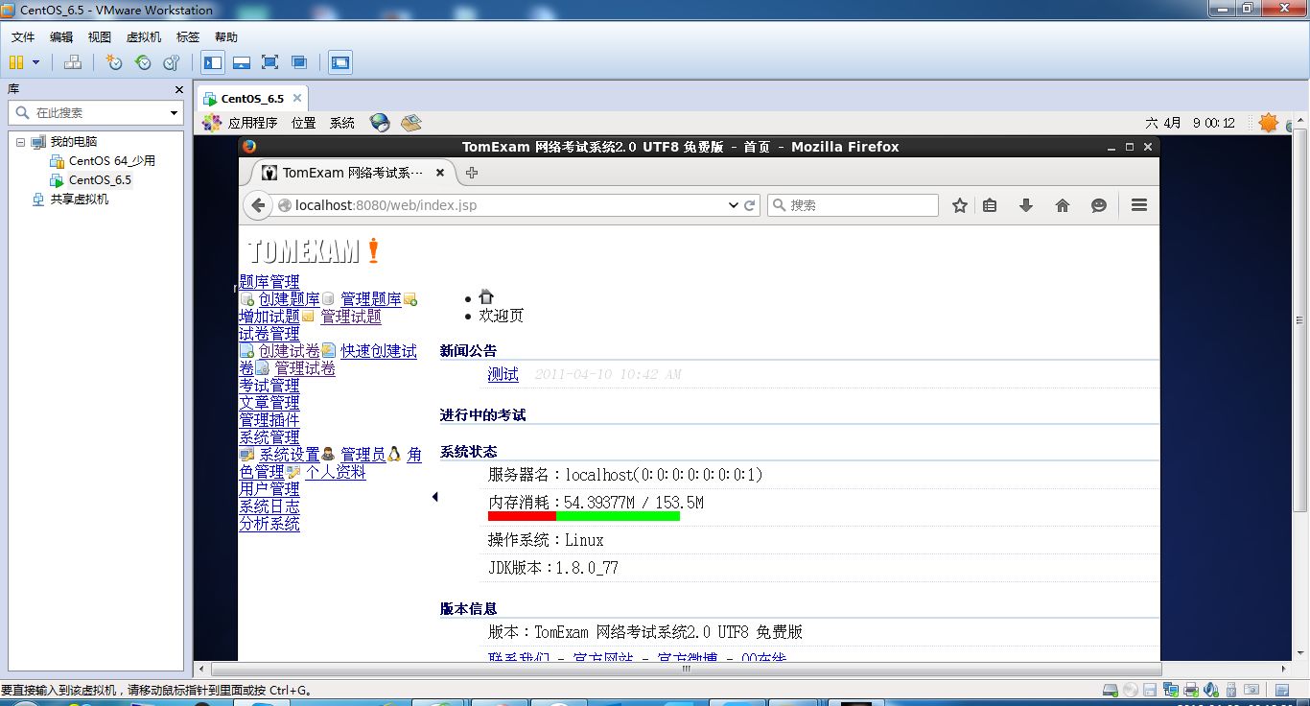Open the 虚拟机 menu in VMware

coord(144,37)
